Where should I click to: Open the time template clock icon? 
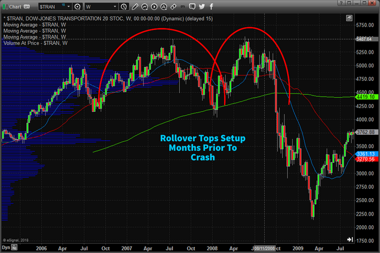click(x=125, y=7)
